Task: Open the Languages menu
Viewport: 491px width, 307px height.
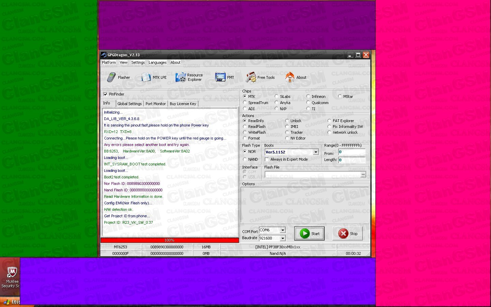Action: pyautogui.click(x=158, y=62)
